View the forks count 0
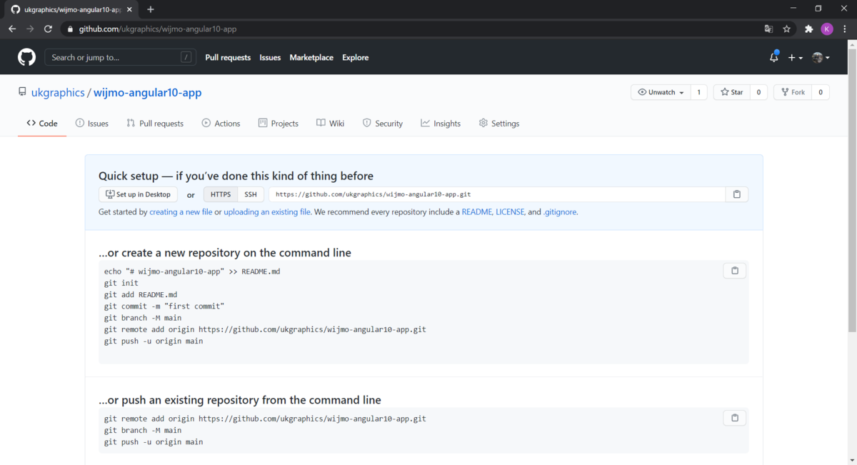 [821, 92]
